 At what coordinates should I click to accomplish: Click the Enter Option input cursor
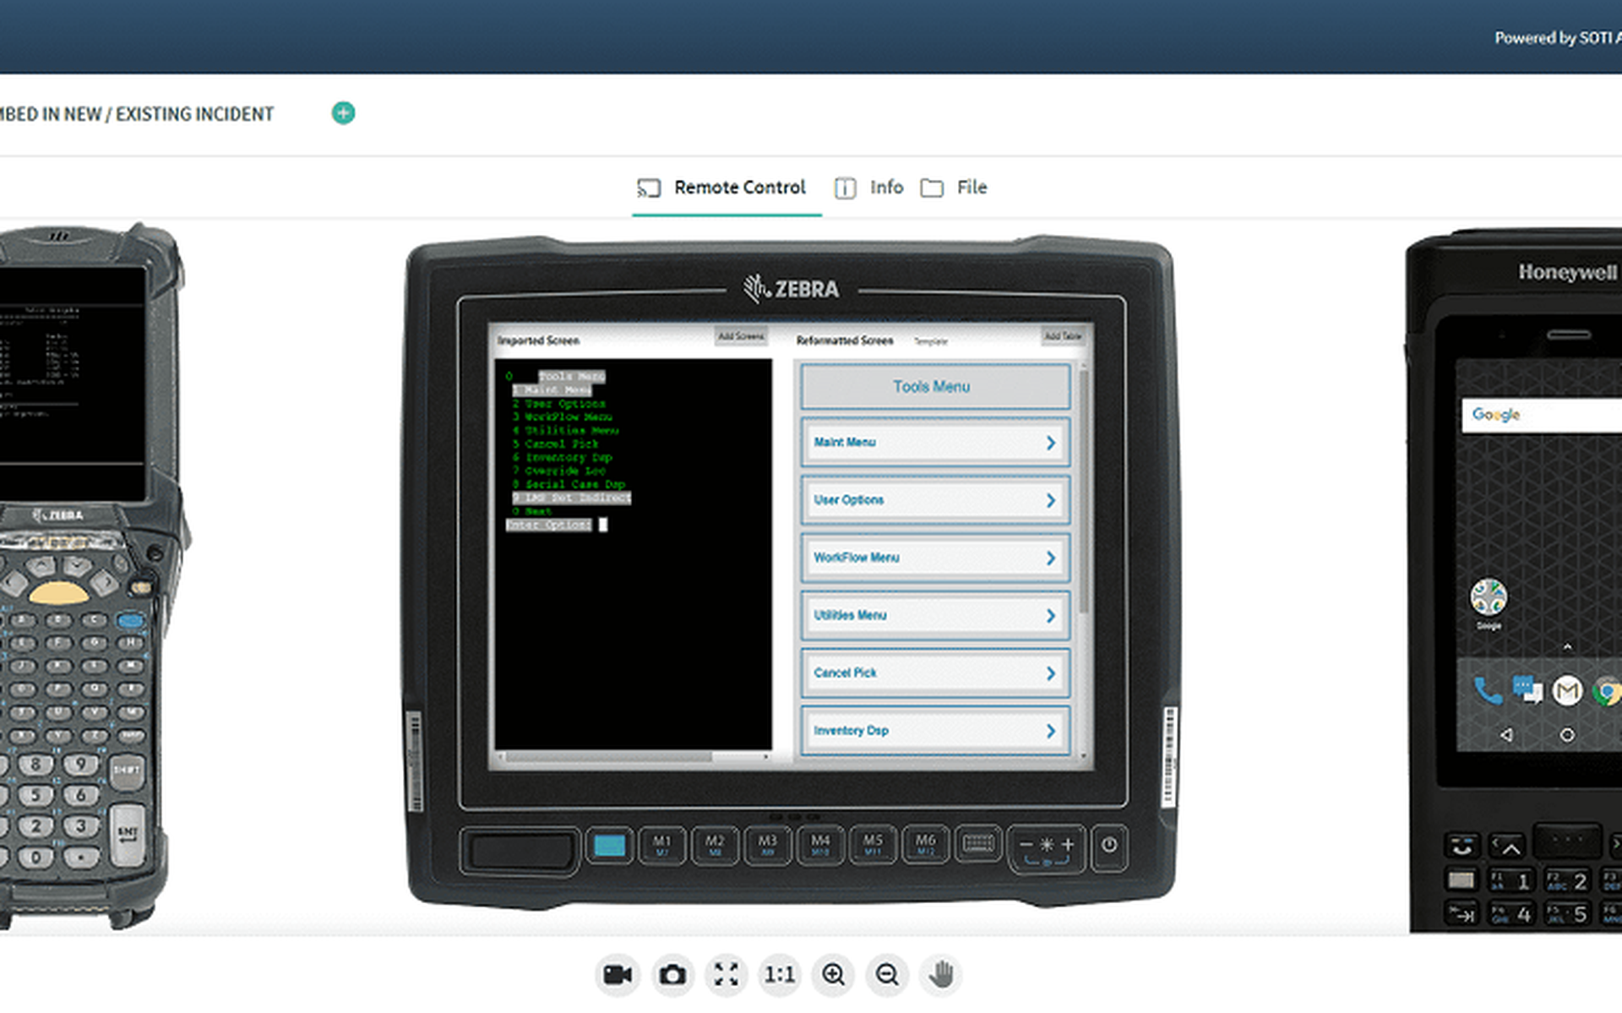tap(603, 525)
